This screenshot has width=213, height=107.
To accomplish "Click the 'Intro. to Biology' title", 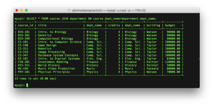I will click(52, 32).
